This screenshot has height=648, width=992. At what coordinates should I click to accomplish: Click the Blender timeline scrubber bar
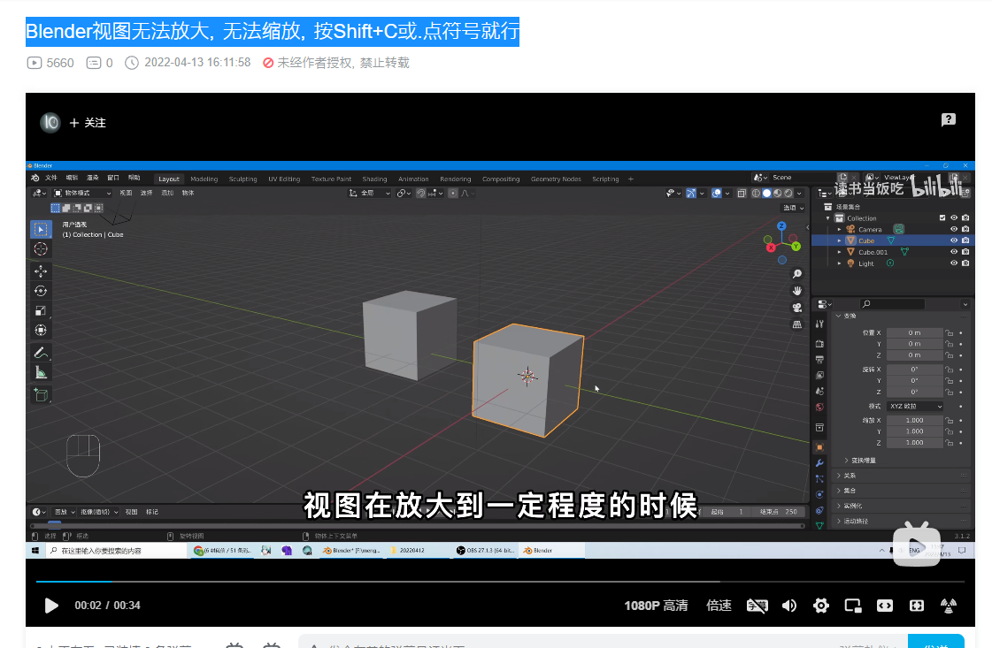[418, 525]
